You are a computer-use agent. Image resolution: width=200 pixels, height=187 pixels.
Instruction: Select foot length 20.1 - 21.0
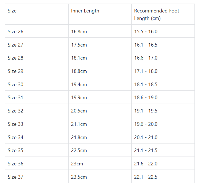(x=146, y=137)
